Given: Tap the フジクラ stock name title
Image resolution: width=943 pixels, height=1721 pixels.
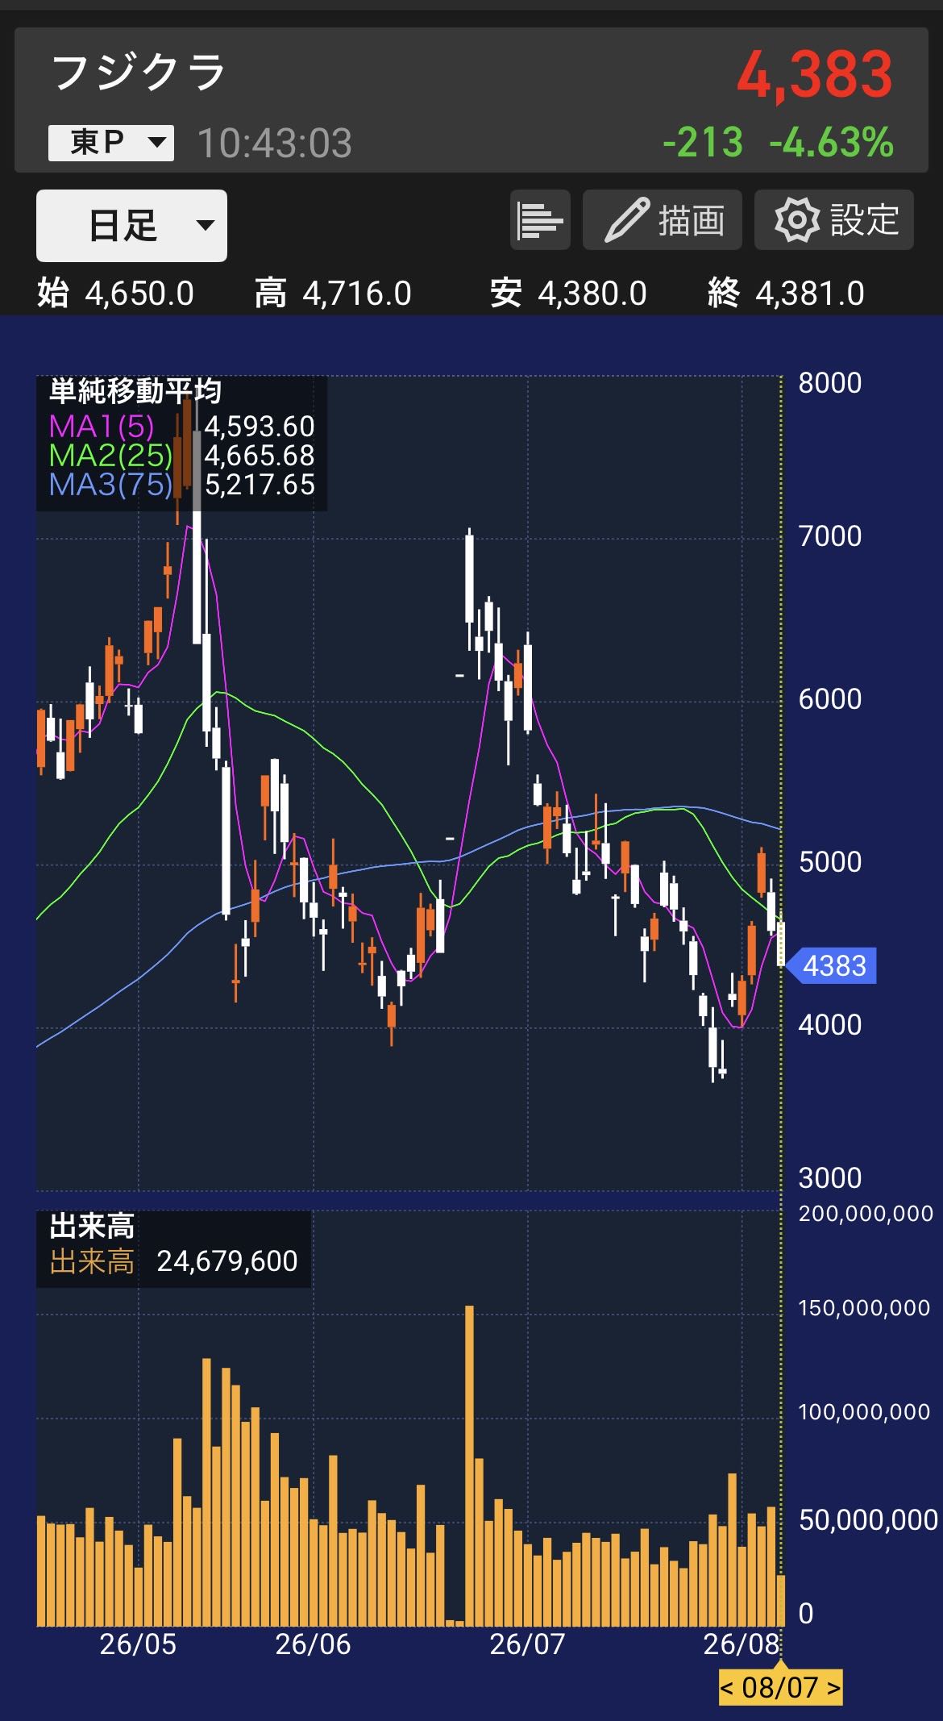Looking at the screenshot, I should tap(139, 73).
